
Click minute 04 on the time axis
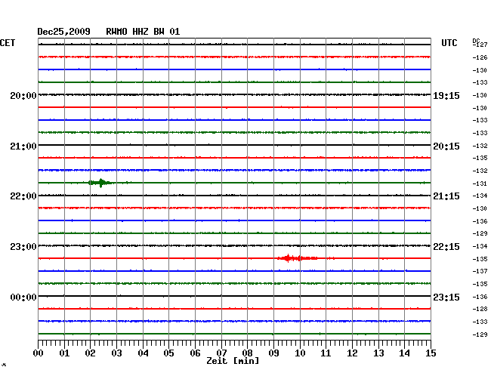pyautogui.click(x=143, y=353)
